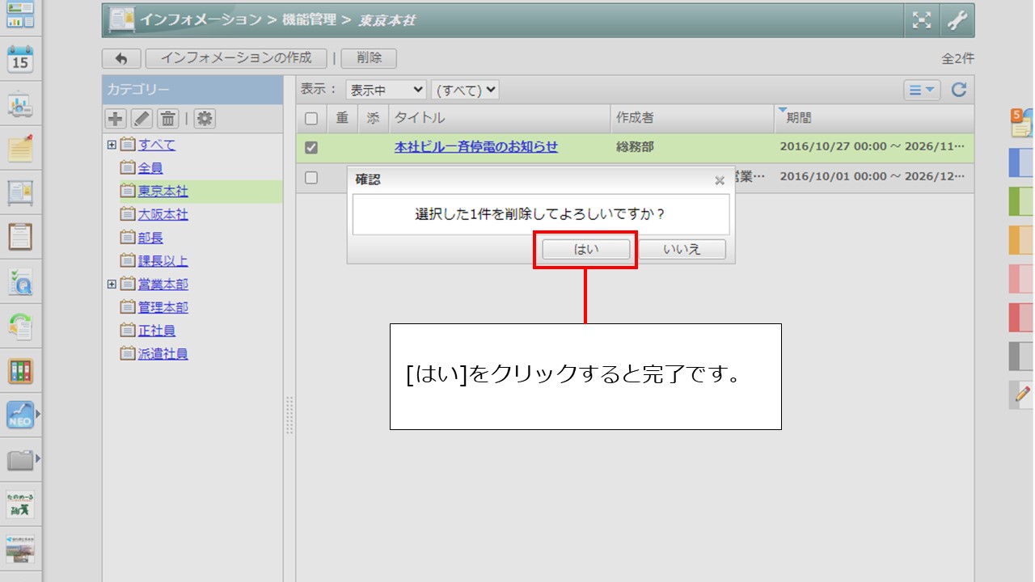Sort by the タイトル column header
The height and width of the screenshot is (582, 1035).
(500, 118)
